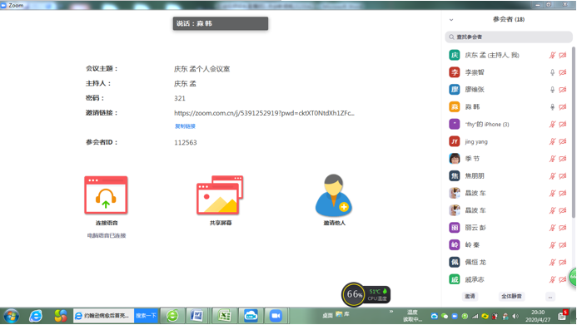Click the participant list vertical scrollbar
577x325 pixels.
(573, 132)
